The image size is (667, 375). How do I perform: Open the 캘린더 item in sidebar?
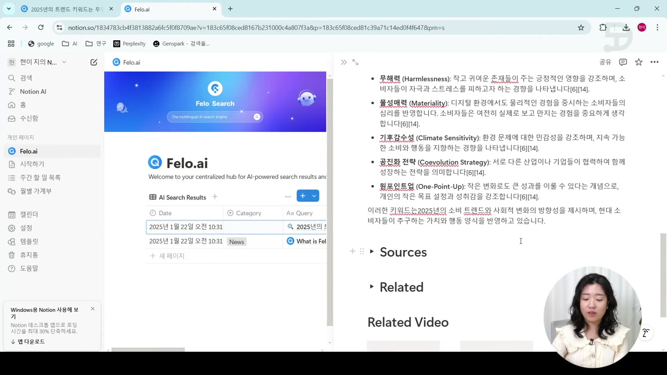pos(29,214)
